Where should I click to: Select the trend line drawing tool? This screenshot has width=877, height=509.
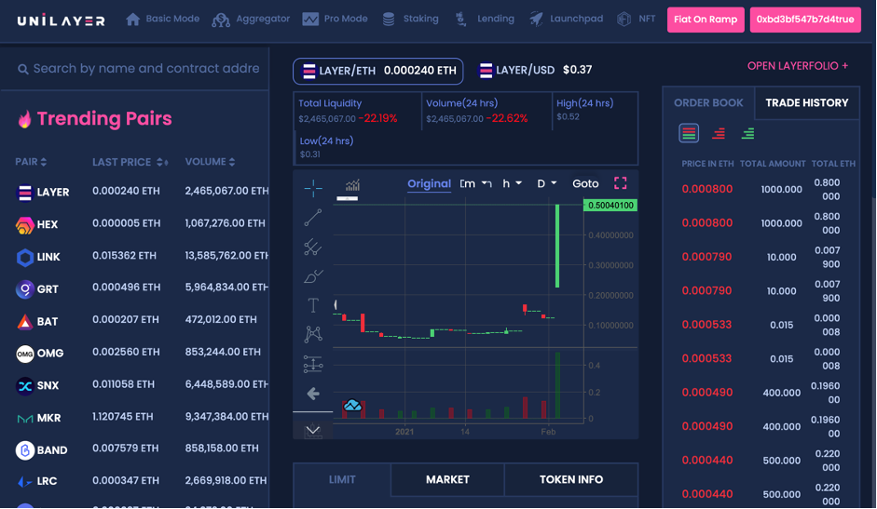(313, 218)
